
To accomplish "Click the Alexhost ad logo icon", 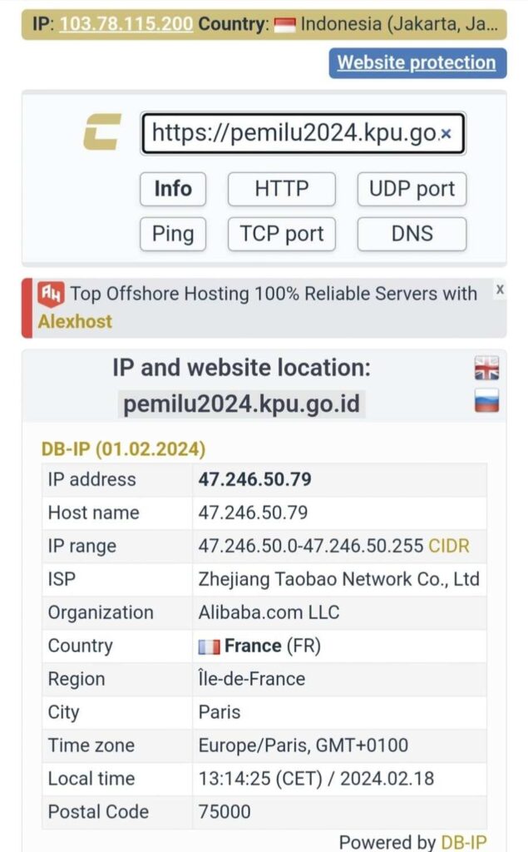I will [51, 294].
